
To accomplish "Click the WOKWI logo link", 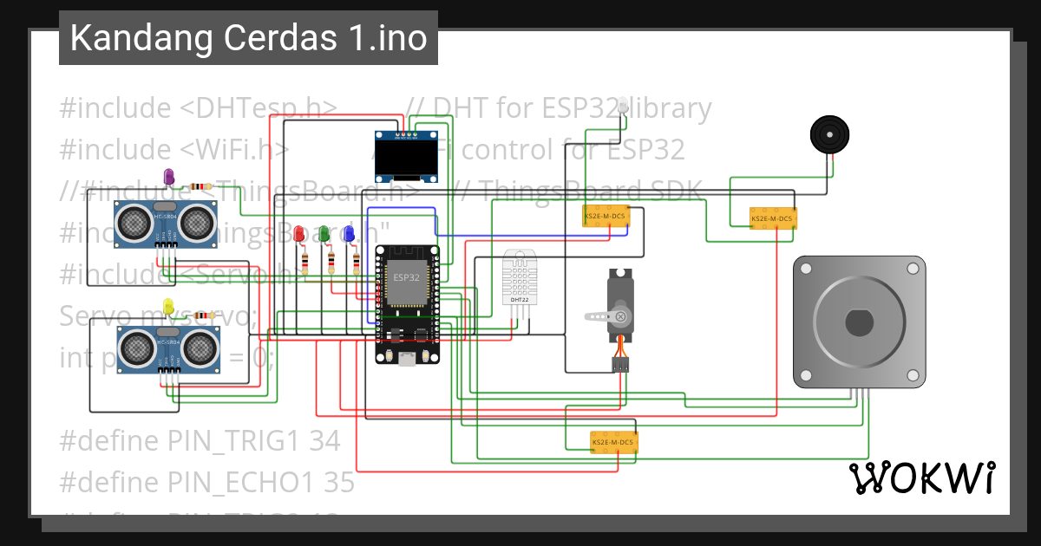I will (x=924, y=476).
